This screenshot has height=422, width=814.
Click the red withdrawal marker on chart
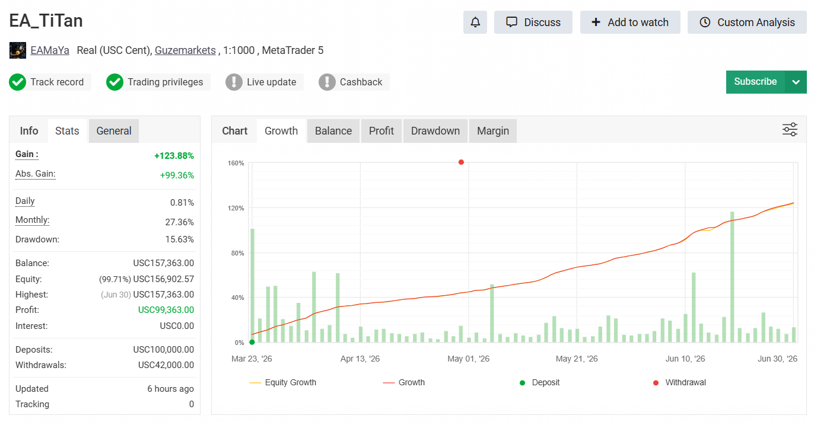[461, 162]
